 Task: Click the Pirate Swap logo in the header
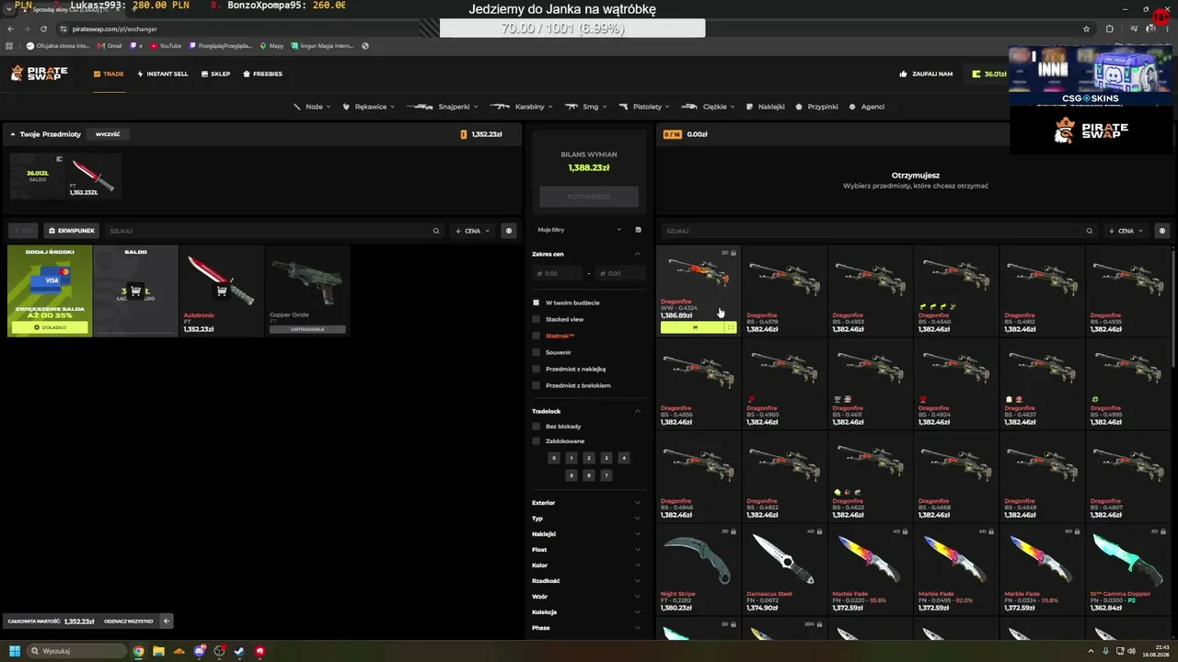39,74
